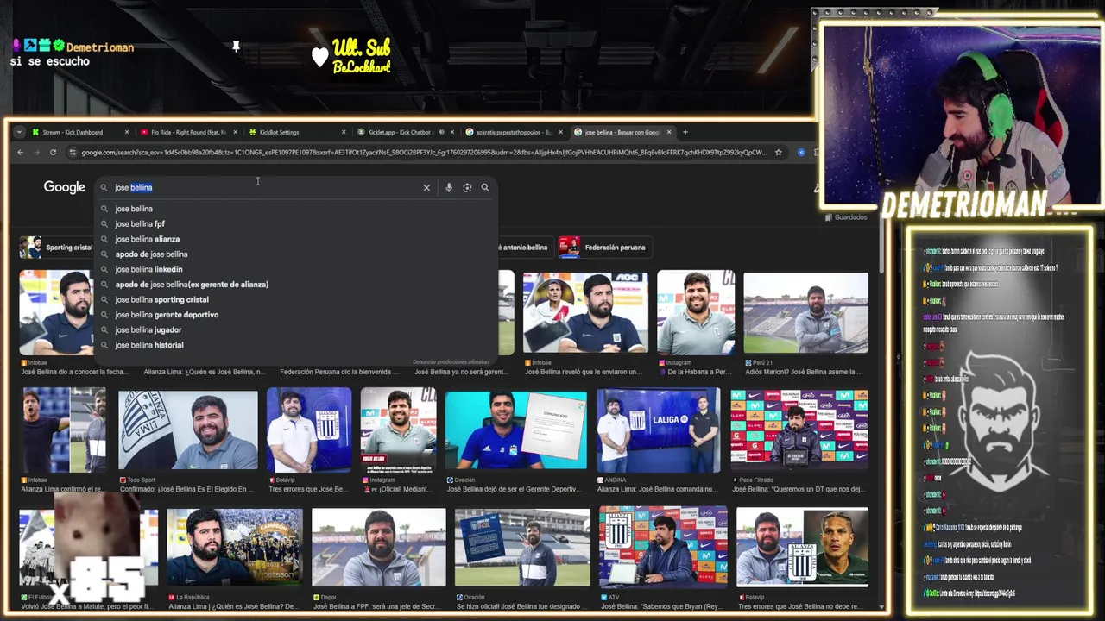Open a new browser tab
This screenshot has height=621, width=1105.
click(685, 132)
